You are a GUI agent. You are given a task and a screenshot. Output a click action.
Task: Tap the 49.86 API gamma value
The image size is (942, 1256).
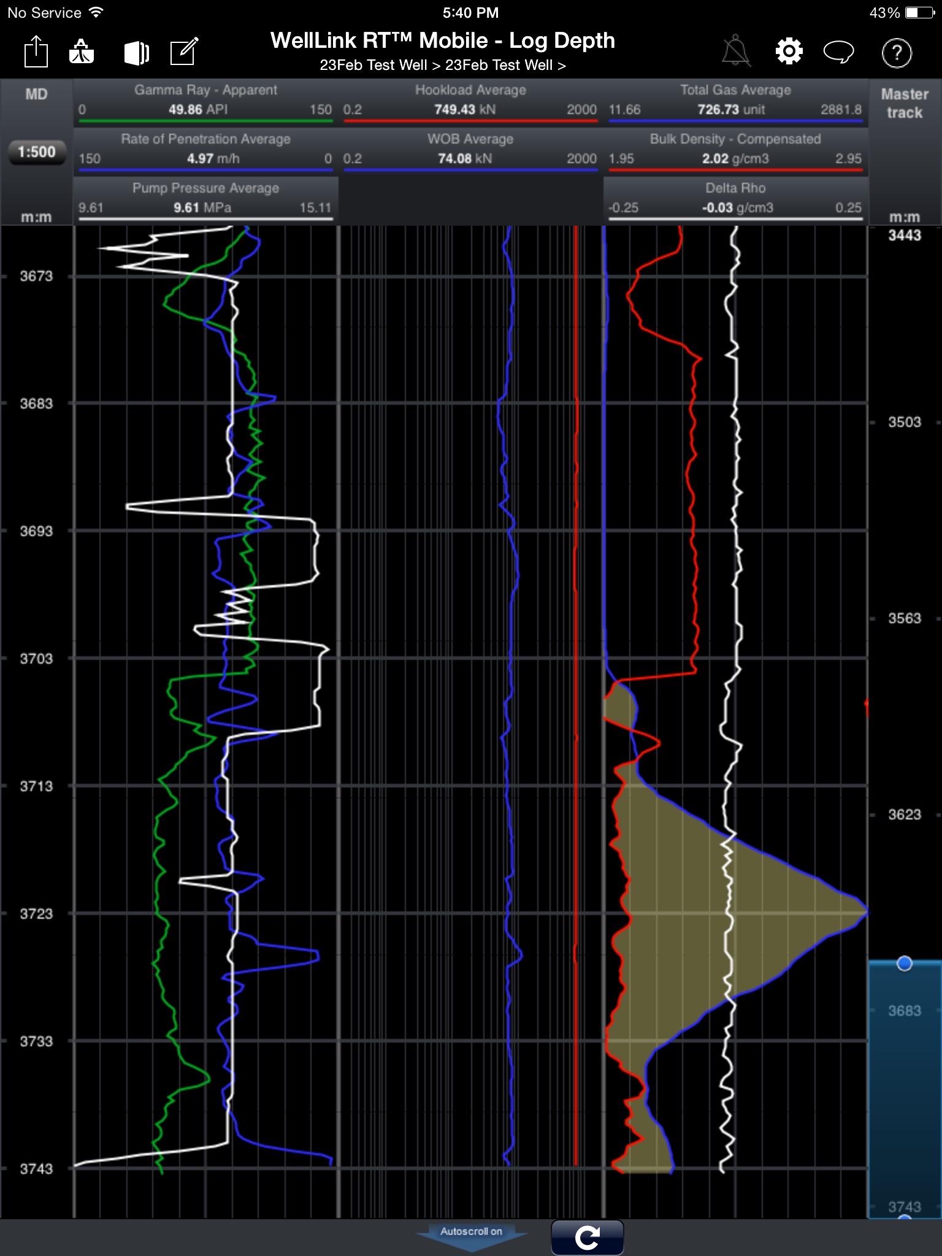198,110
